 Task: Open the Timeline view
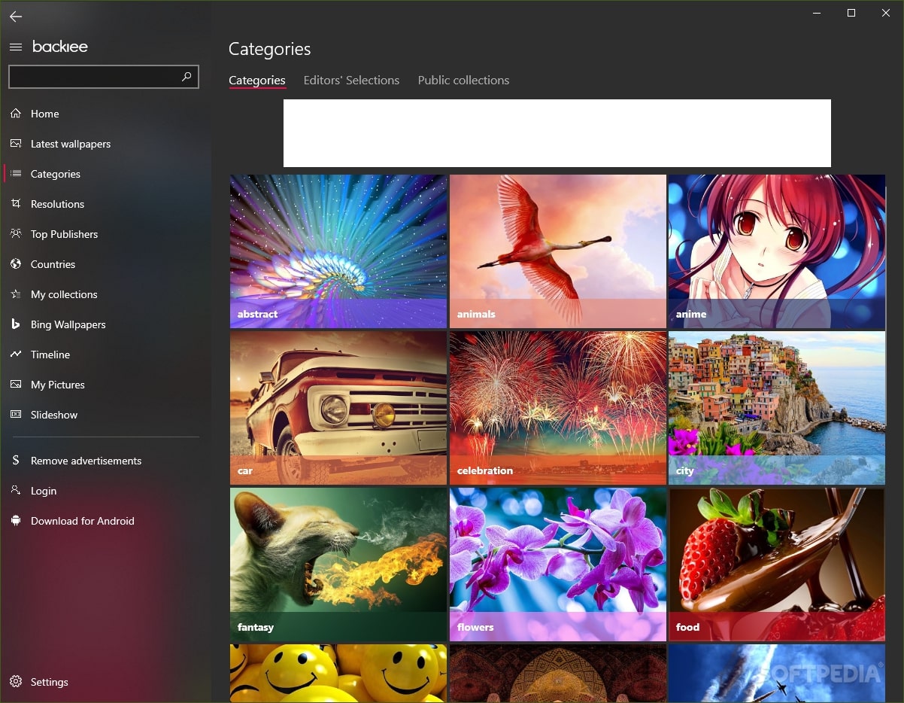point(50,355)
